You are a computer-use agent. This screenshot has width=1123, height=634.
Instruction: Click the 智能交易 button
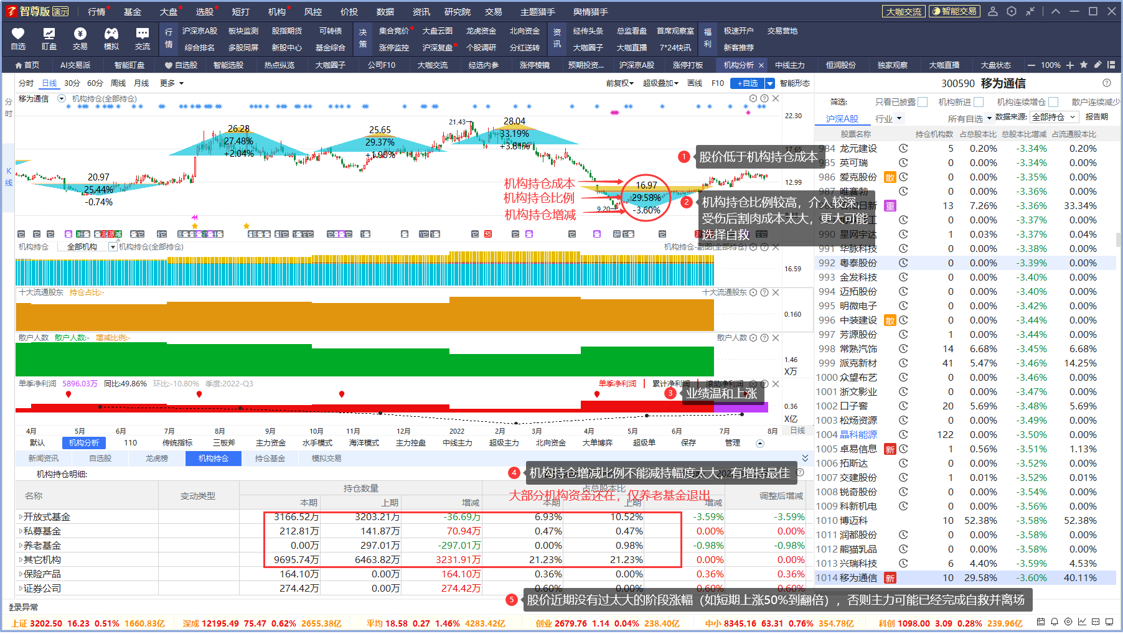(x=954, y=11)
